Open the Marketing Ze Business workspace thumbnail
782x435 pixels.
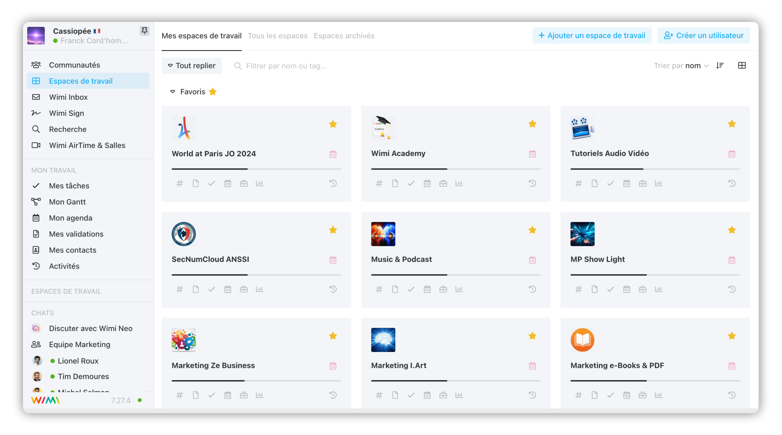(x=184, y=340)
